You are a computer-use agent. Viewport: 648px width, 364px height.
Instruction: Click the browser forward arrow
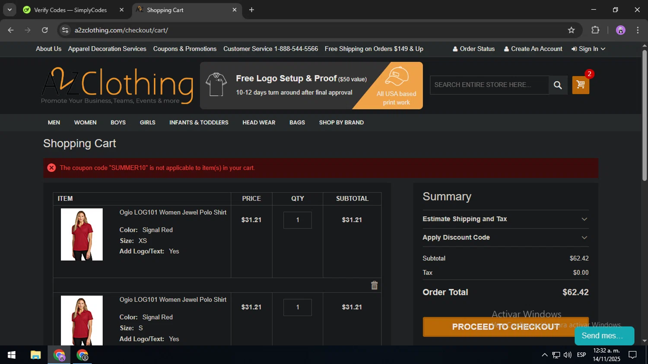pyautogui.click(x=28, y=30)
